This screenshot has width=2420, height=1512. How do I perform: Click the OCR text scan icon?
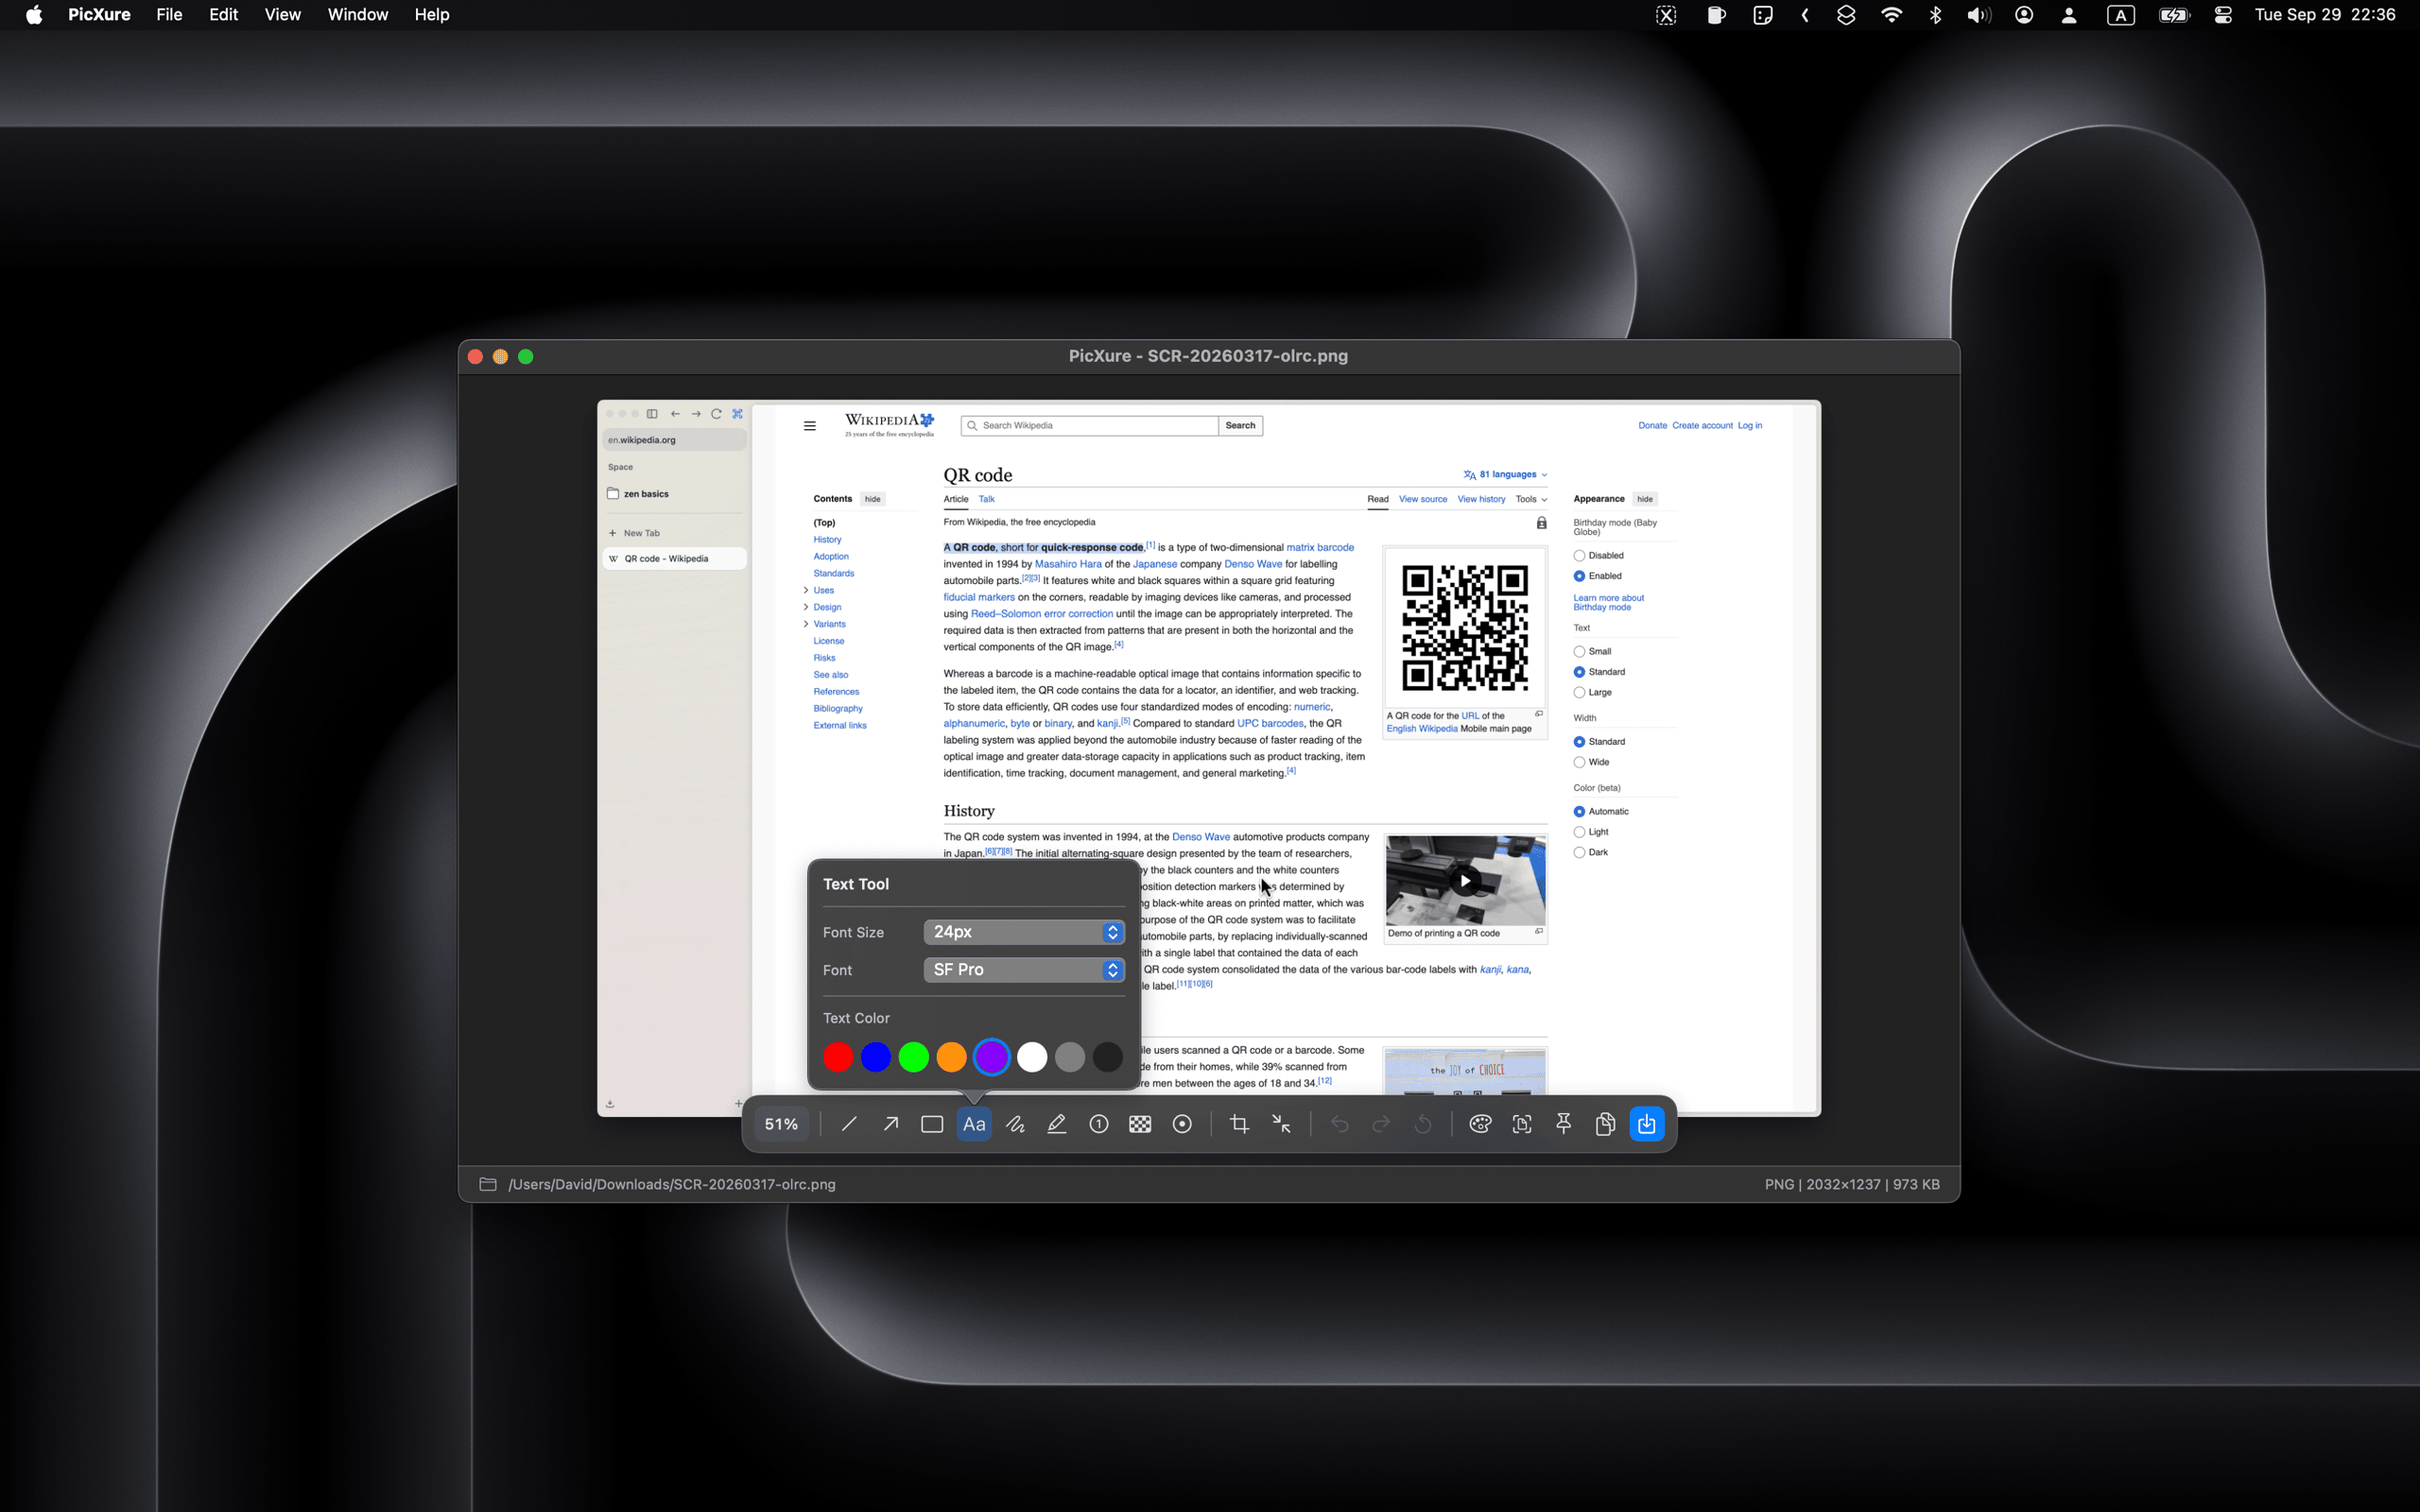1522,1124
